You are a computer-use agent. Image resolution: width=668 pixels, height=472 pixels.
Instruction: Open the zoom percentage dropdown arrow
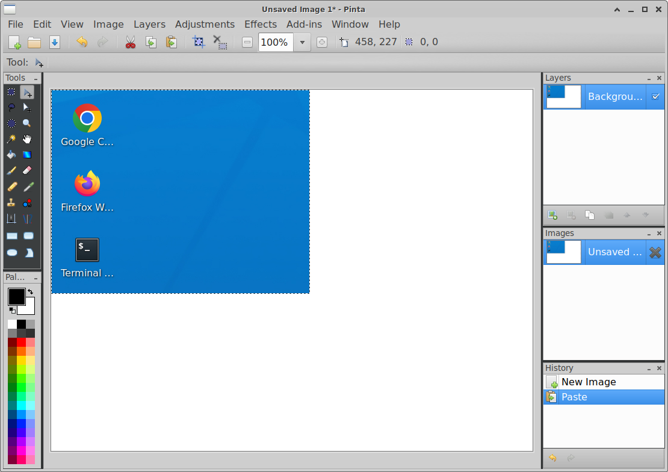(x=302, y=42)
